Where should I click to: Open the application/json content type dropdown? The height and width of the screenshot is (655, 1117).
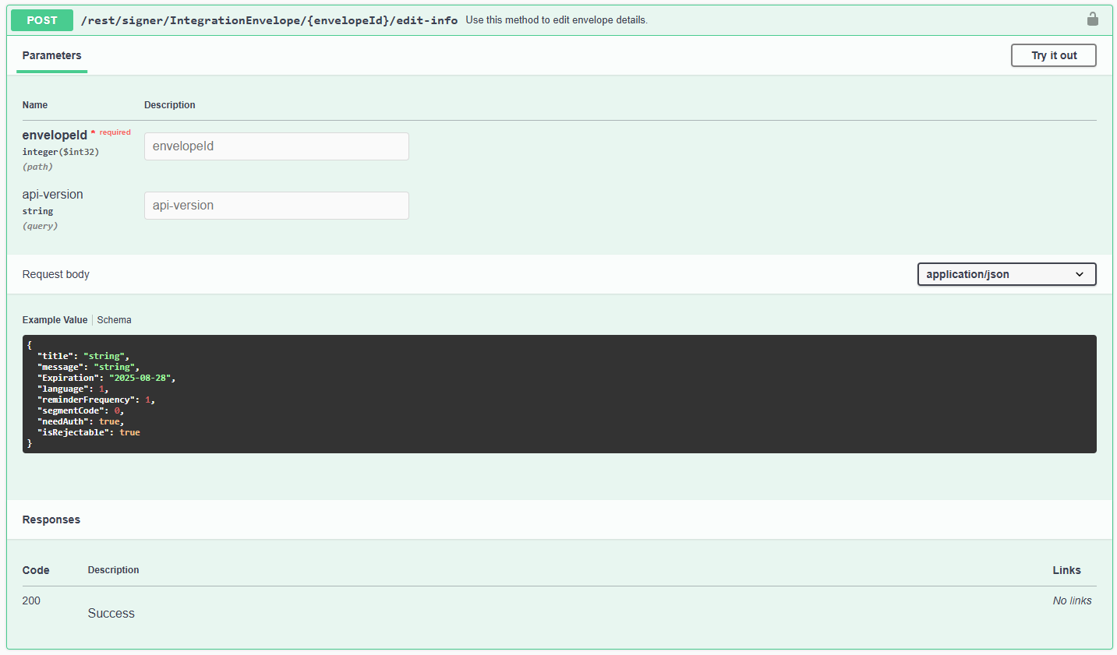click(1006, 274)
